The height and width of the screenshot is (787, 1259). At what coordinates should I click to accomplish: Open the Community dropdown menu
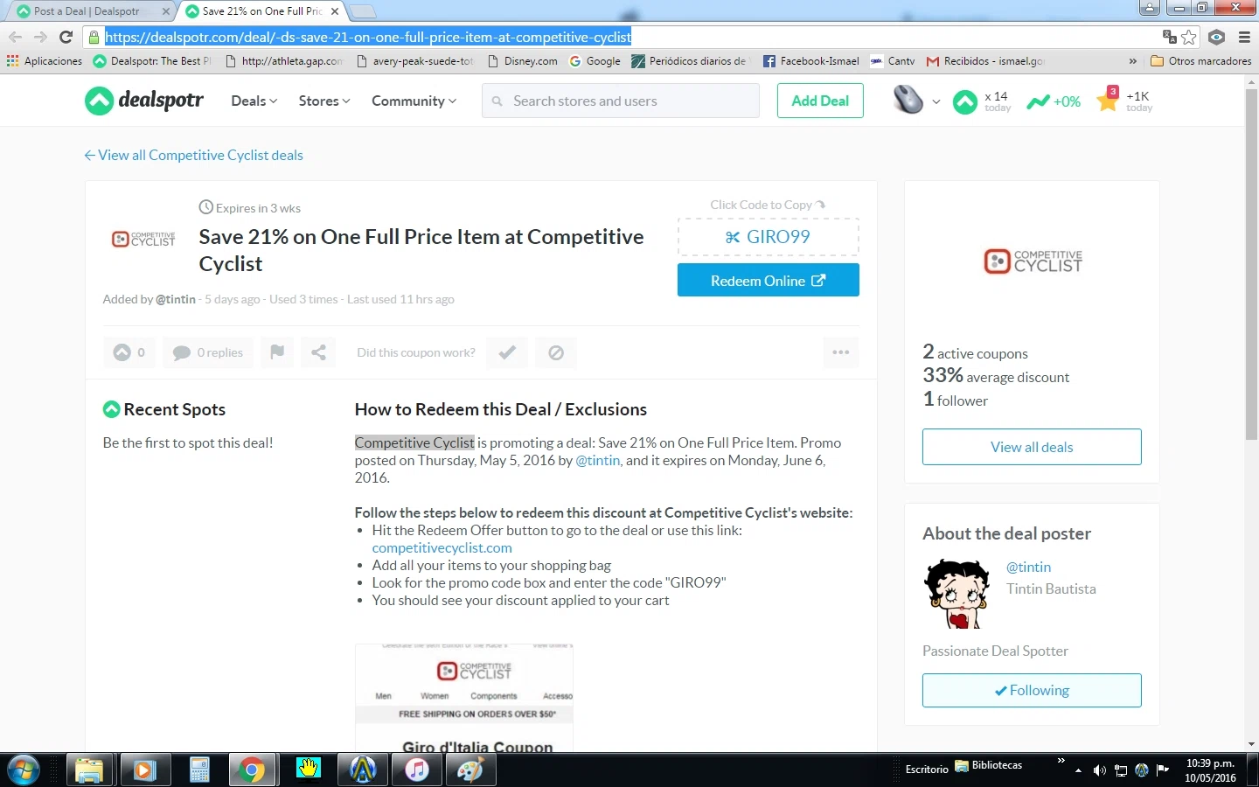[414, 101]
